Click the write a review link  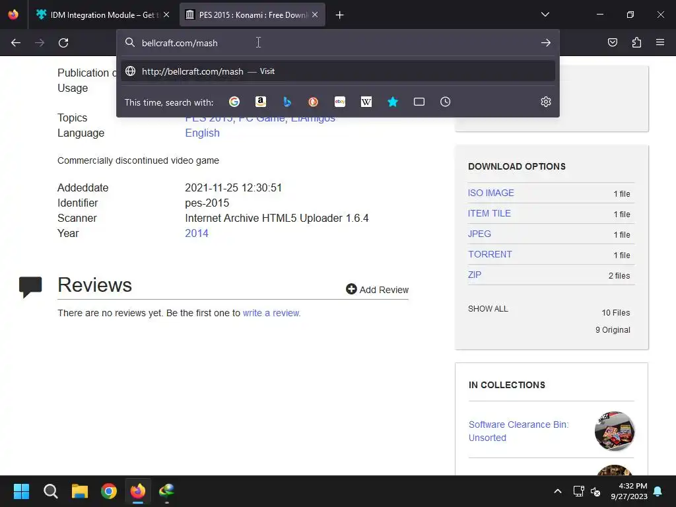pyautogui.click(x=271, y=313)
